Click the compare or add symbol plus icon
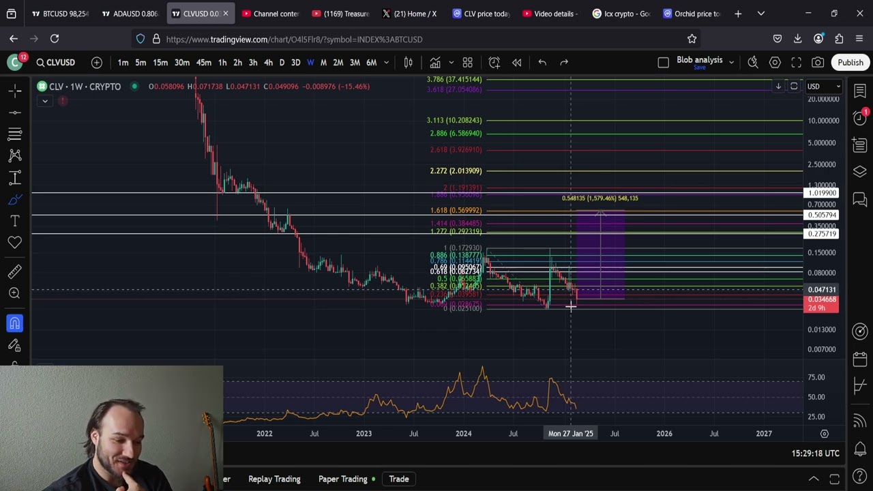873x491 pixels. pos(97,63)
